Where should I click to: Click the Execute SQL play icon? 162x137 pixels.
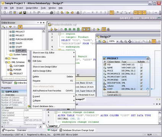[52, 29]
